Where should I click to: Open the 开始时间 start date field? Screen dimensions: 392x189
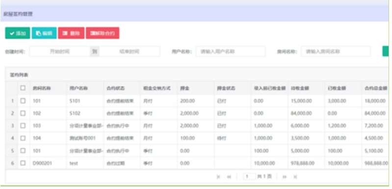[x=60, y=52]
